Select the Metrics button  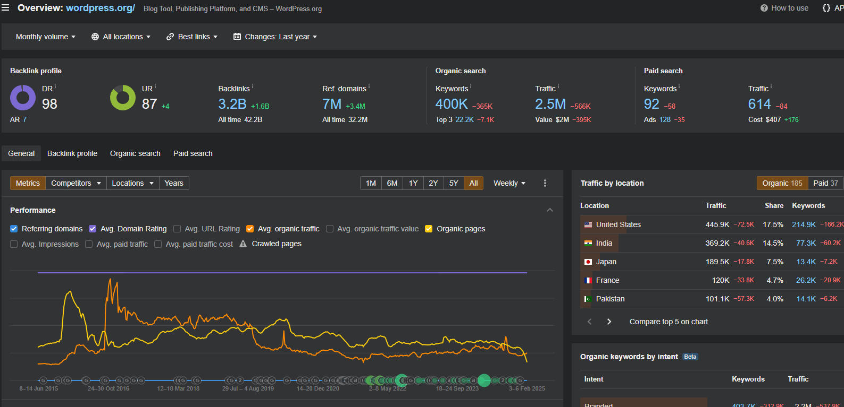click(x=28, y=183)
